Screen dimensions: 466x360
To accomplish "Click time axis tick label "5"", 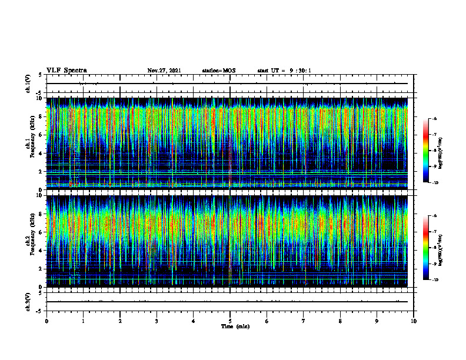I will click(x=230, y=321).
